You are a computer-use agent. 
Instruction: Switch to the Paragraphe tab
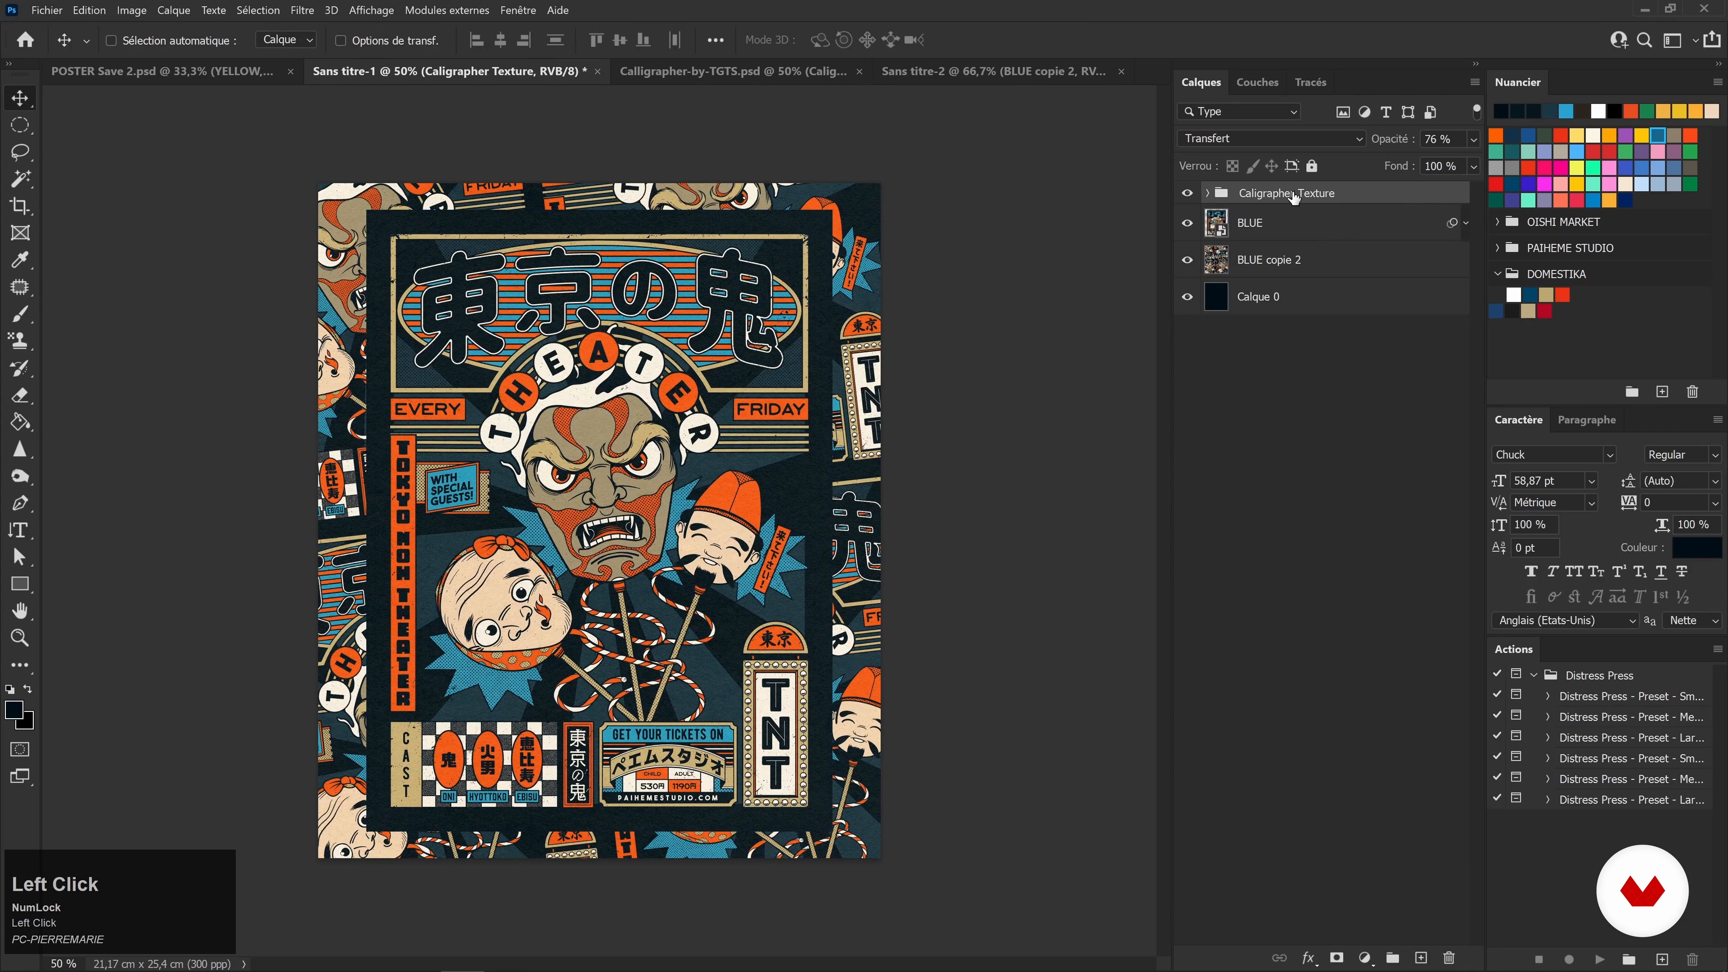[x=1586, y=420]
